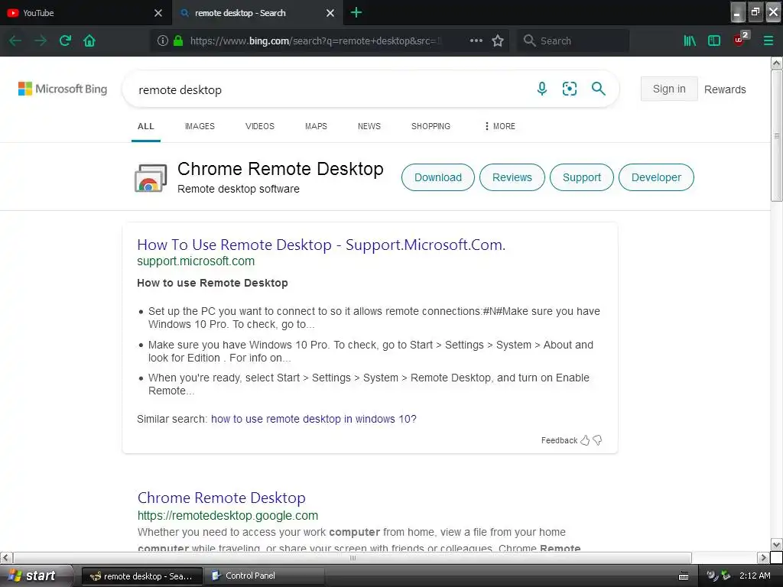Open the Library icon in toolbar
This screenshot has width=783, height=587.
690,41
